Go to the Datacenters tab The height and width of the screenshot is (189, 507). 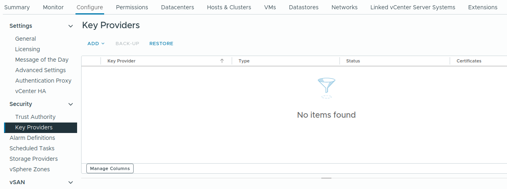coord(178,7)
